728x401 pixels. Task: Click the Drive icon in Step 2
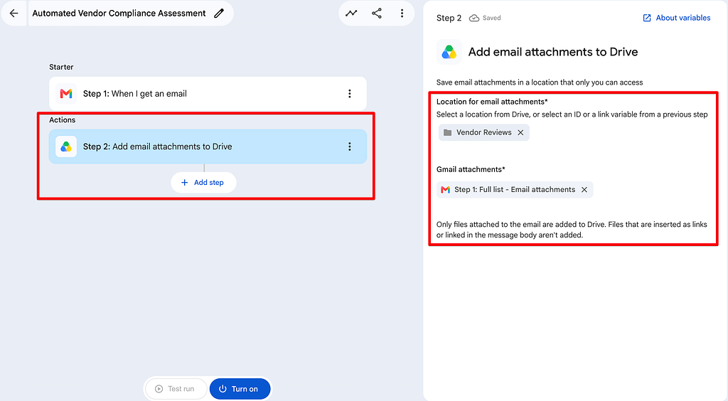click(66, 146)
